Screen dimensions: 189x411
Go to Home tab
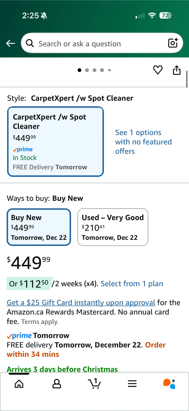click(19, 384)
